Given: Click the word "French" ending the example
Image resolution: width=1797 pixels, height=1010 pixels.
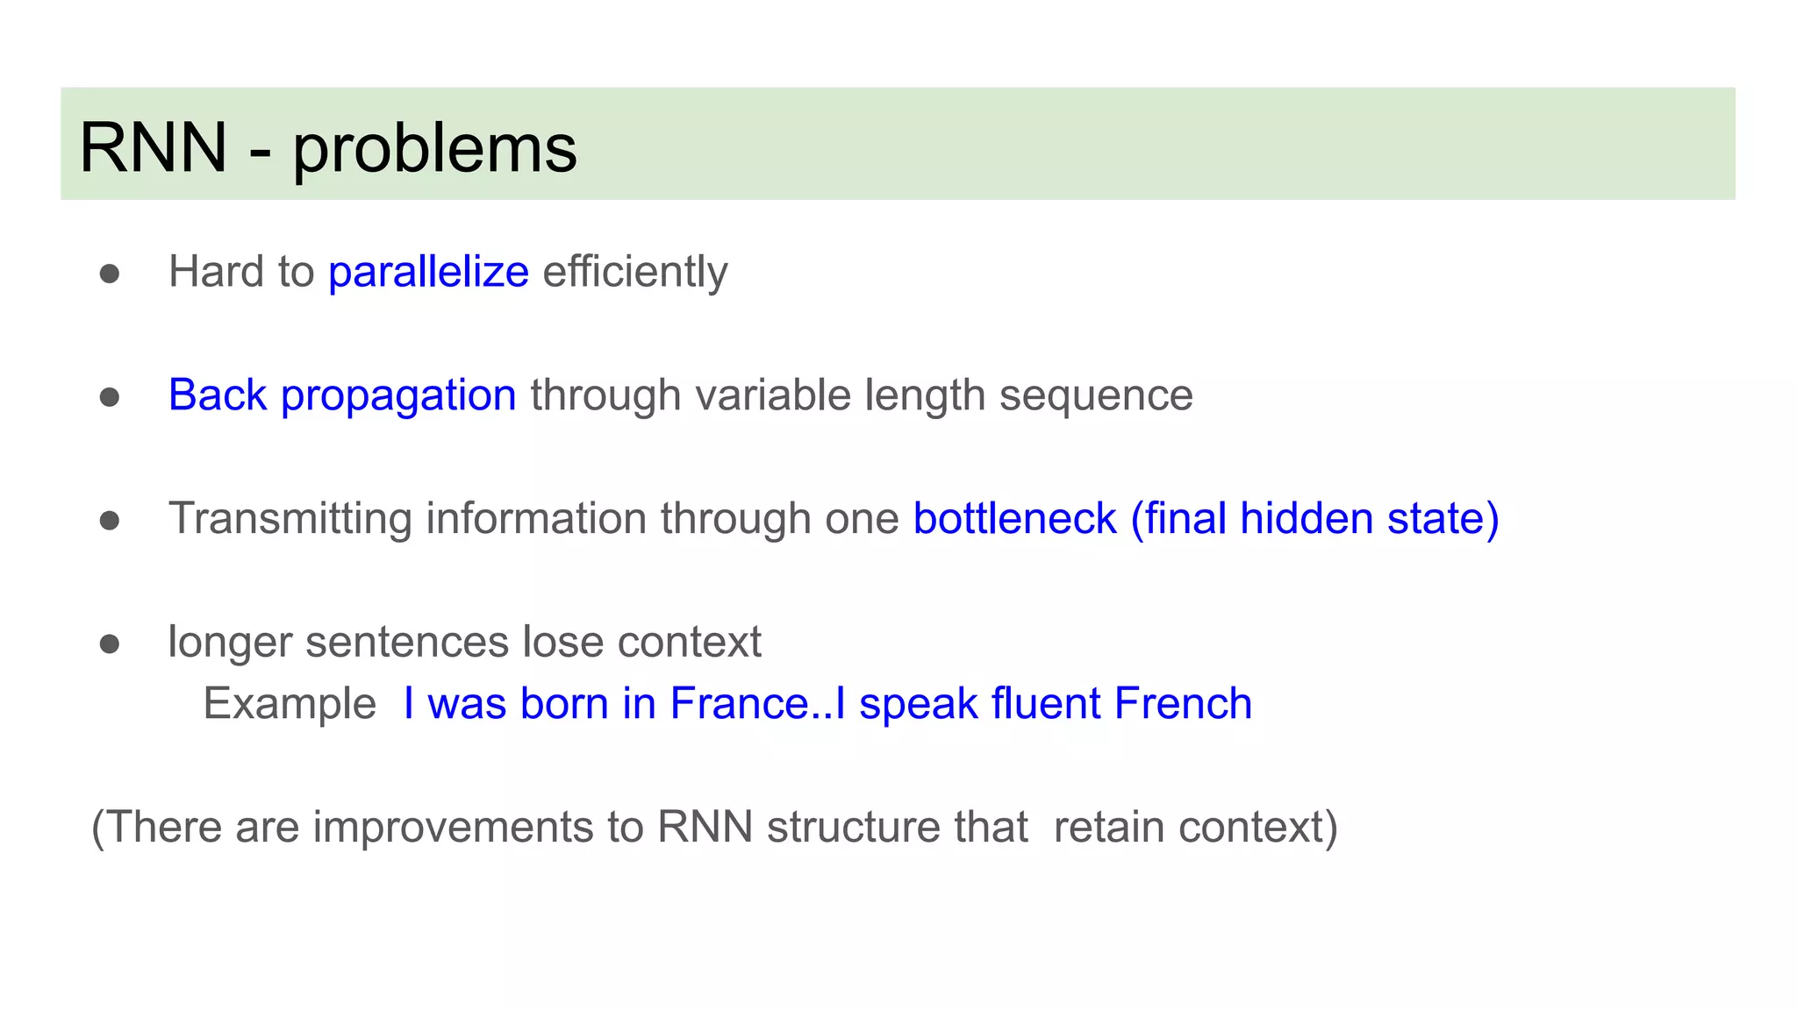Looking at the screenshot, I should [x=1183, y=704].
